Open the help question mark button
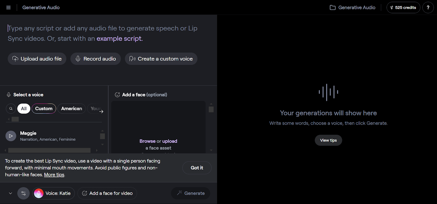Screen dimensions: 437x204 tap(428, 8)
